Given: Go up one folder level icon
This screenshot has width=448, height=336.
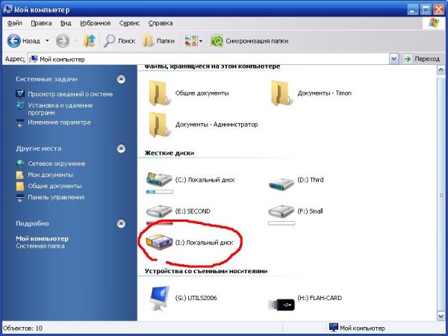Looking at the screenshot, I should pyautogui.click(x=90, y=41).
